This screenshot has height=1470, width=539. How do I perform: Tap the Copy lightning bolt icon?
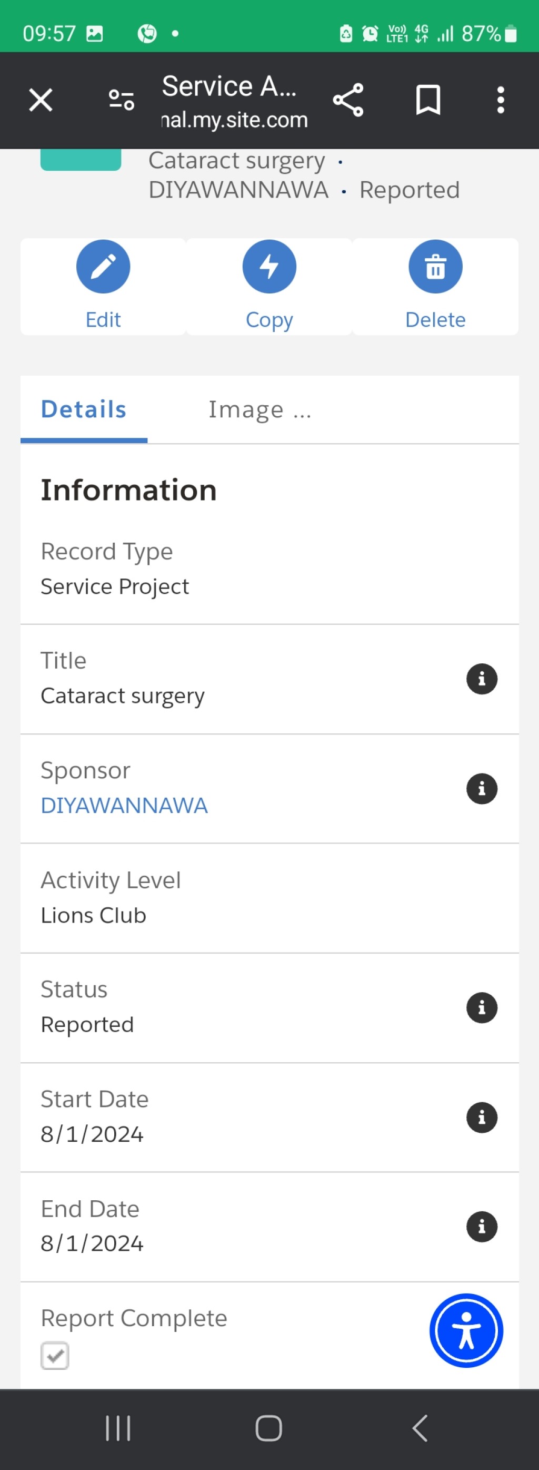pos(269,267)
